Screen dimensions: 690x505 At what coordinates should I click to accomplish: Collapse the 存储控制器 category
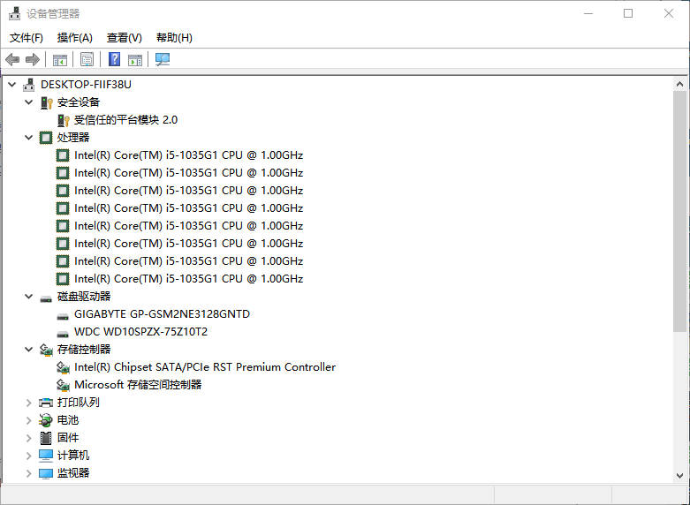[29, 350]
